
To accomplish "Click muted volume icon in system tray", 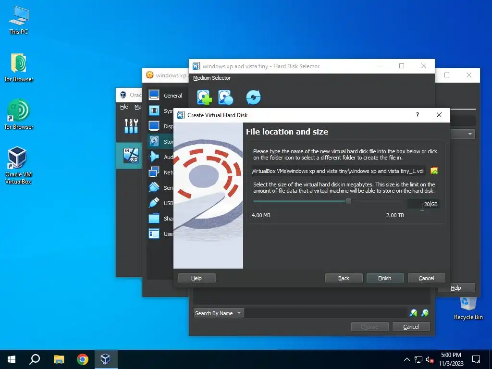I will pos(430,359).
